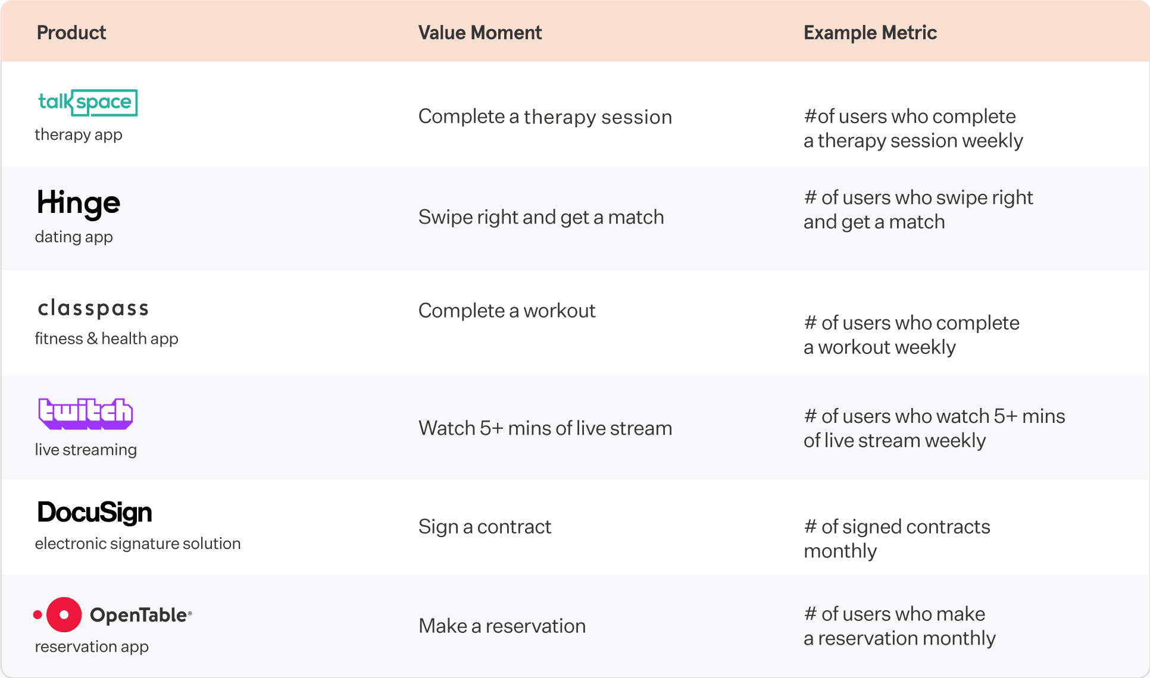Screen dimensions: 1150x678
Task: Select "Swipe right and get a match" cell
Action: click(541, 217)
